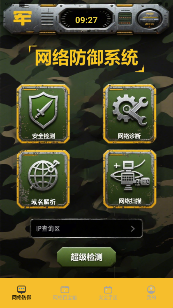
Task: Start the 超级检测 button
Action: [87, 257]
